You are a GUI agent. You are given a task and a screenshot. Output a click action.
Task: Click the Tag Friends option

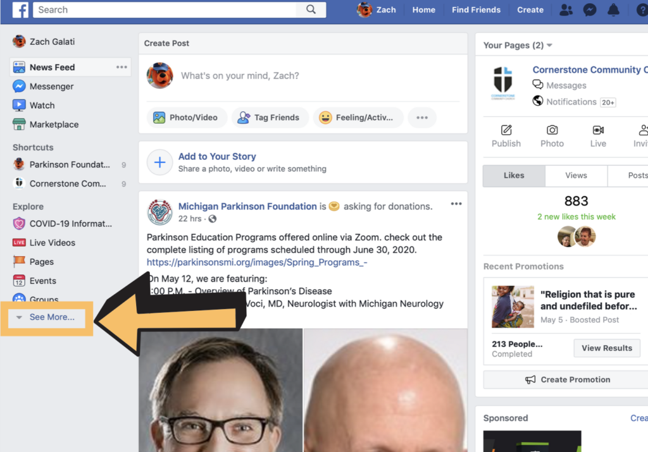(269, 117)
